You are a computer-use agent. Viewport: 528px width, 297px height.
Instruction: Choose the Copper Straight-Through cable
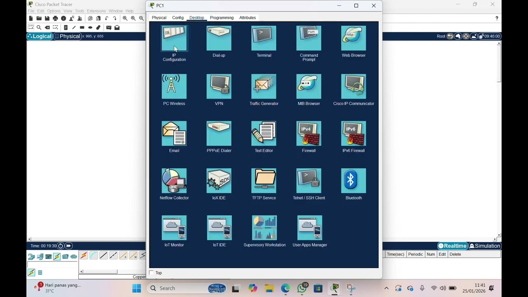click(x=104, y=256)
